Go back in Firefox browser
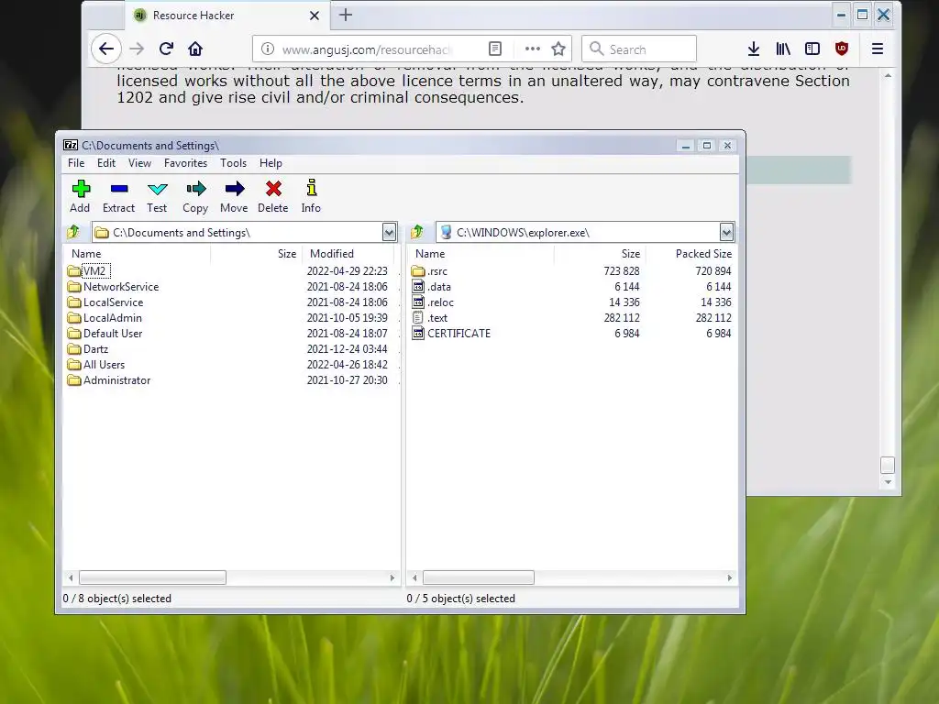The width and height of the screenshot is (939, 704). 106,49
